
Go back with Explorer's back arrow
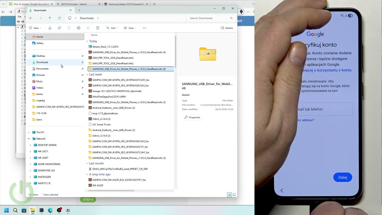31,18
